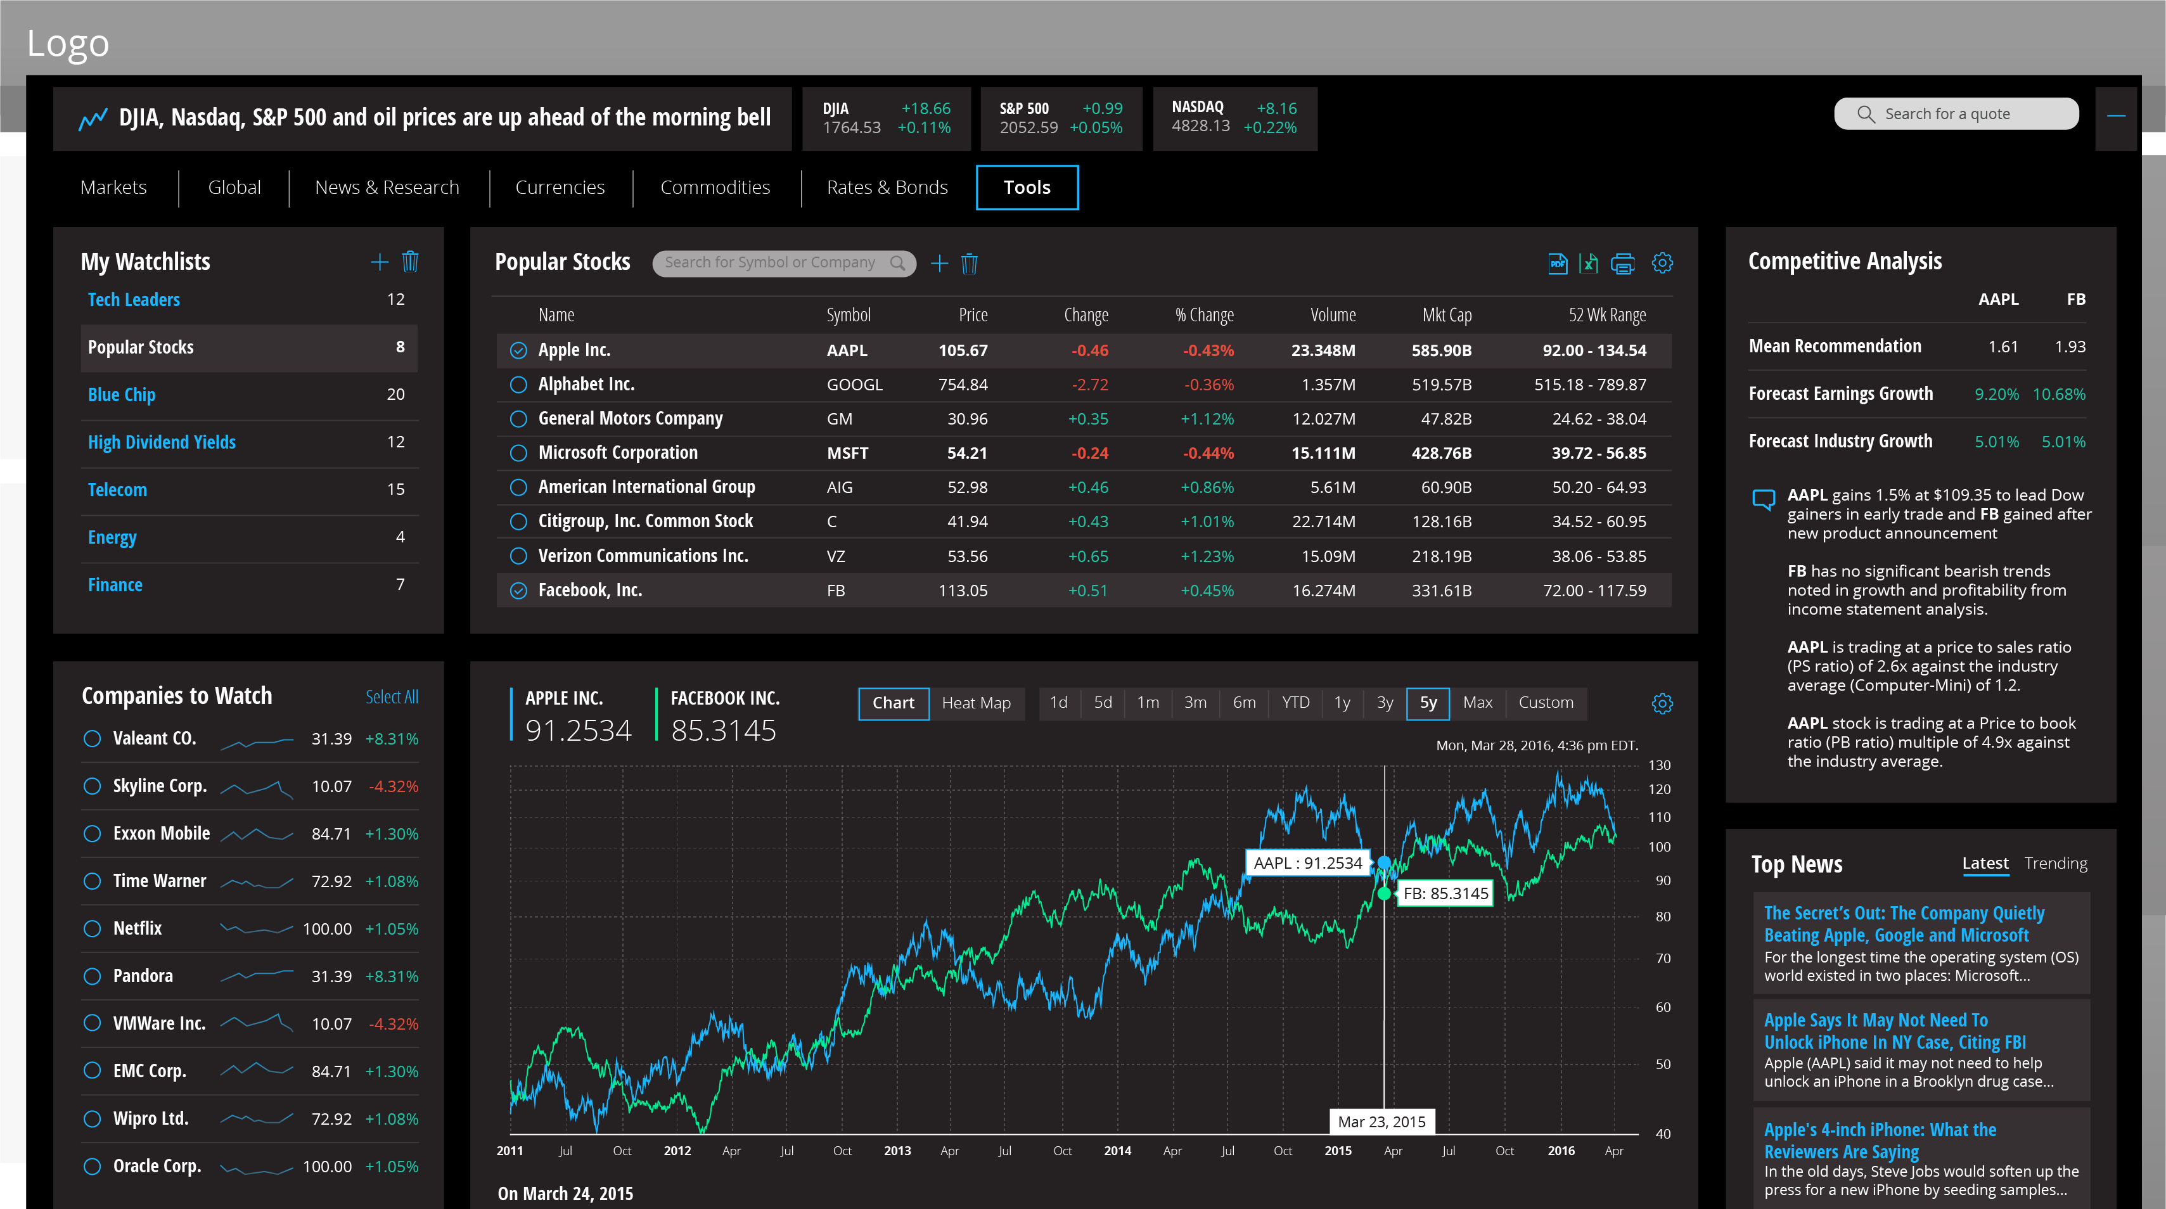Export Popular Stocks as PDF

1558,263
